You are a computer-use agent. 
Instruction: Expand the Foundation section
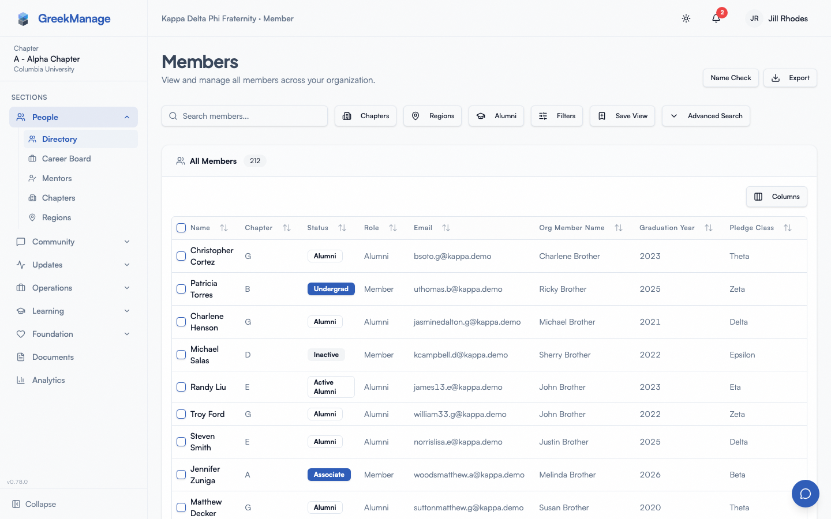(74, 334)
